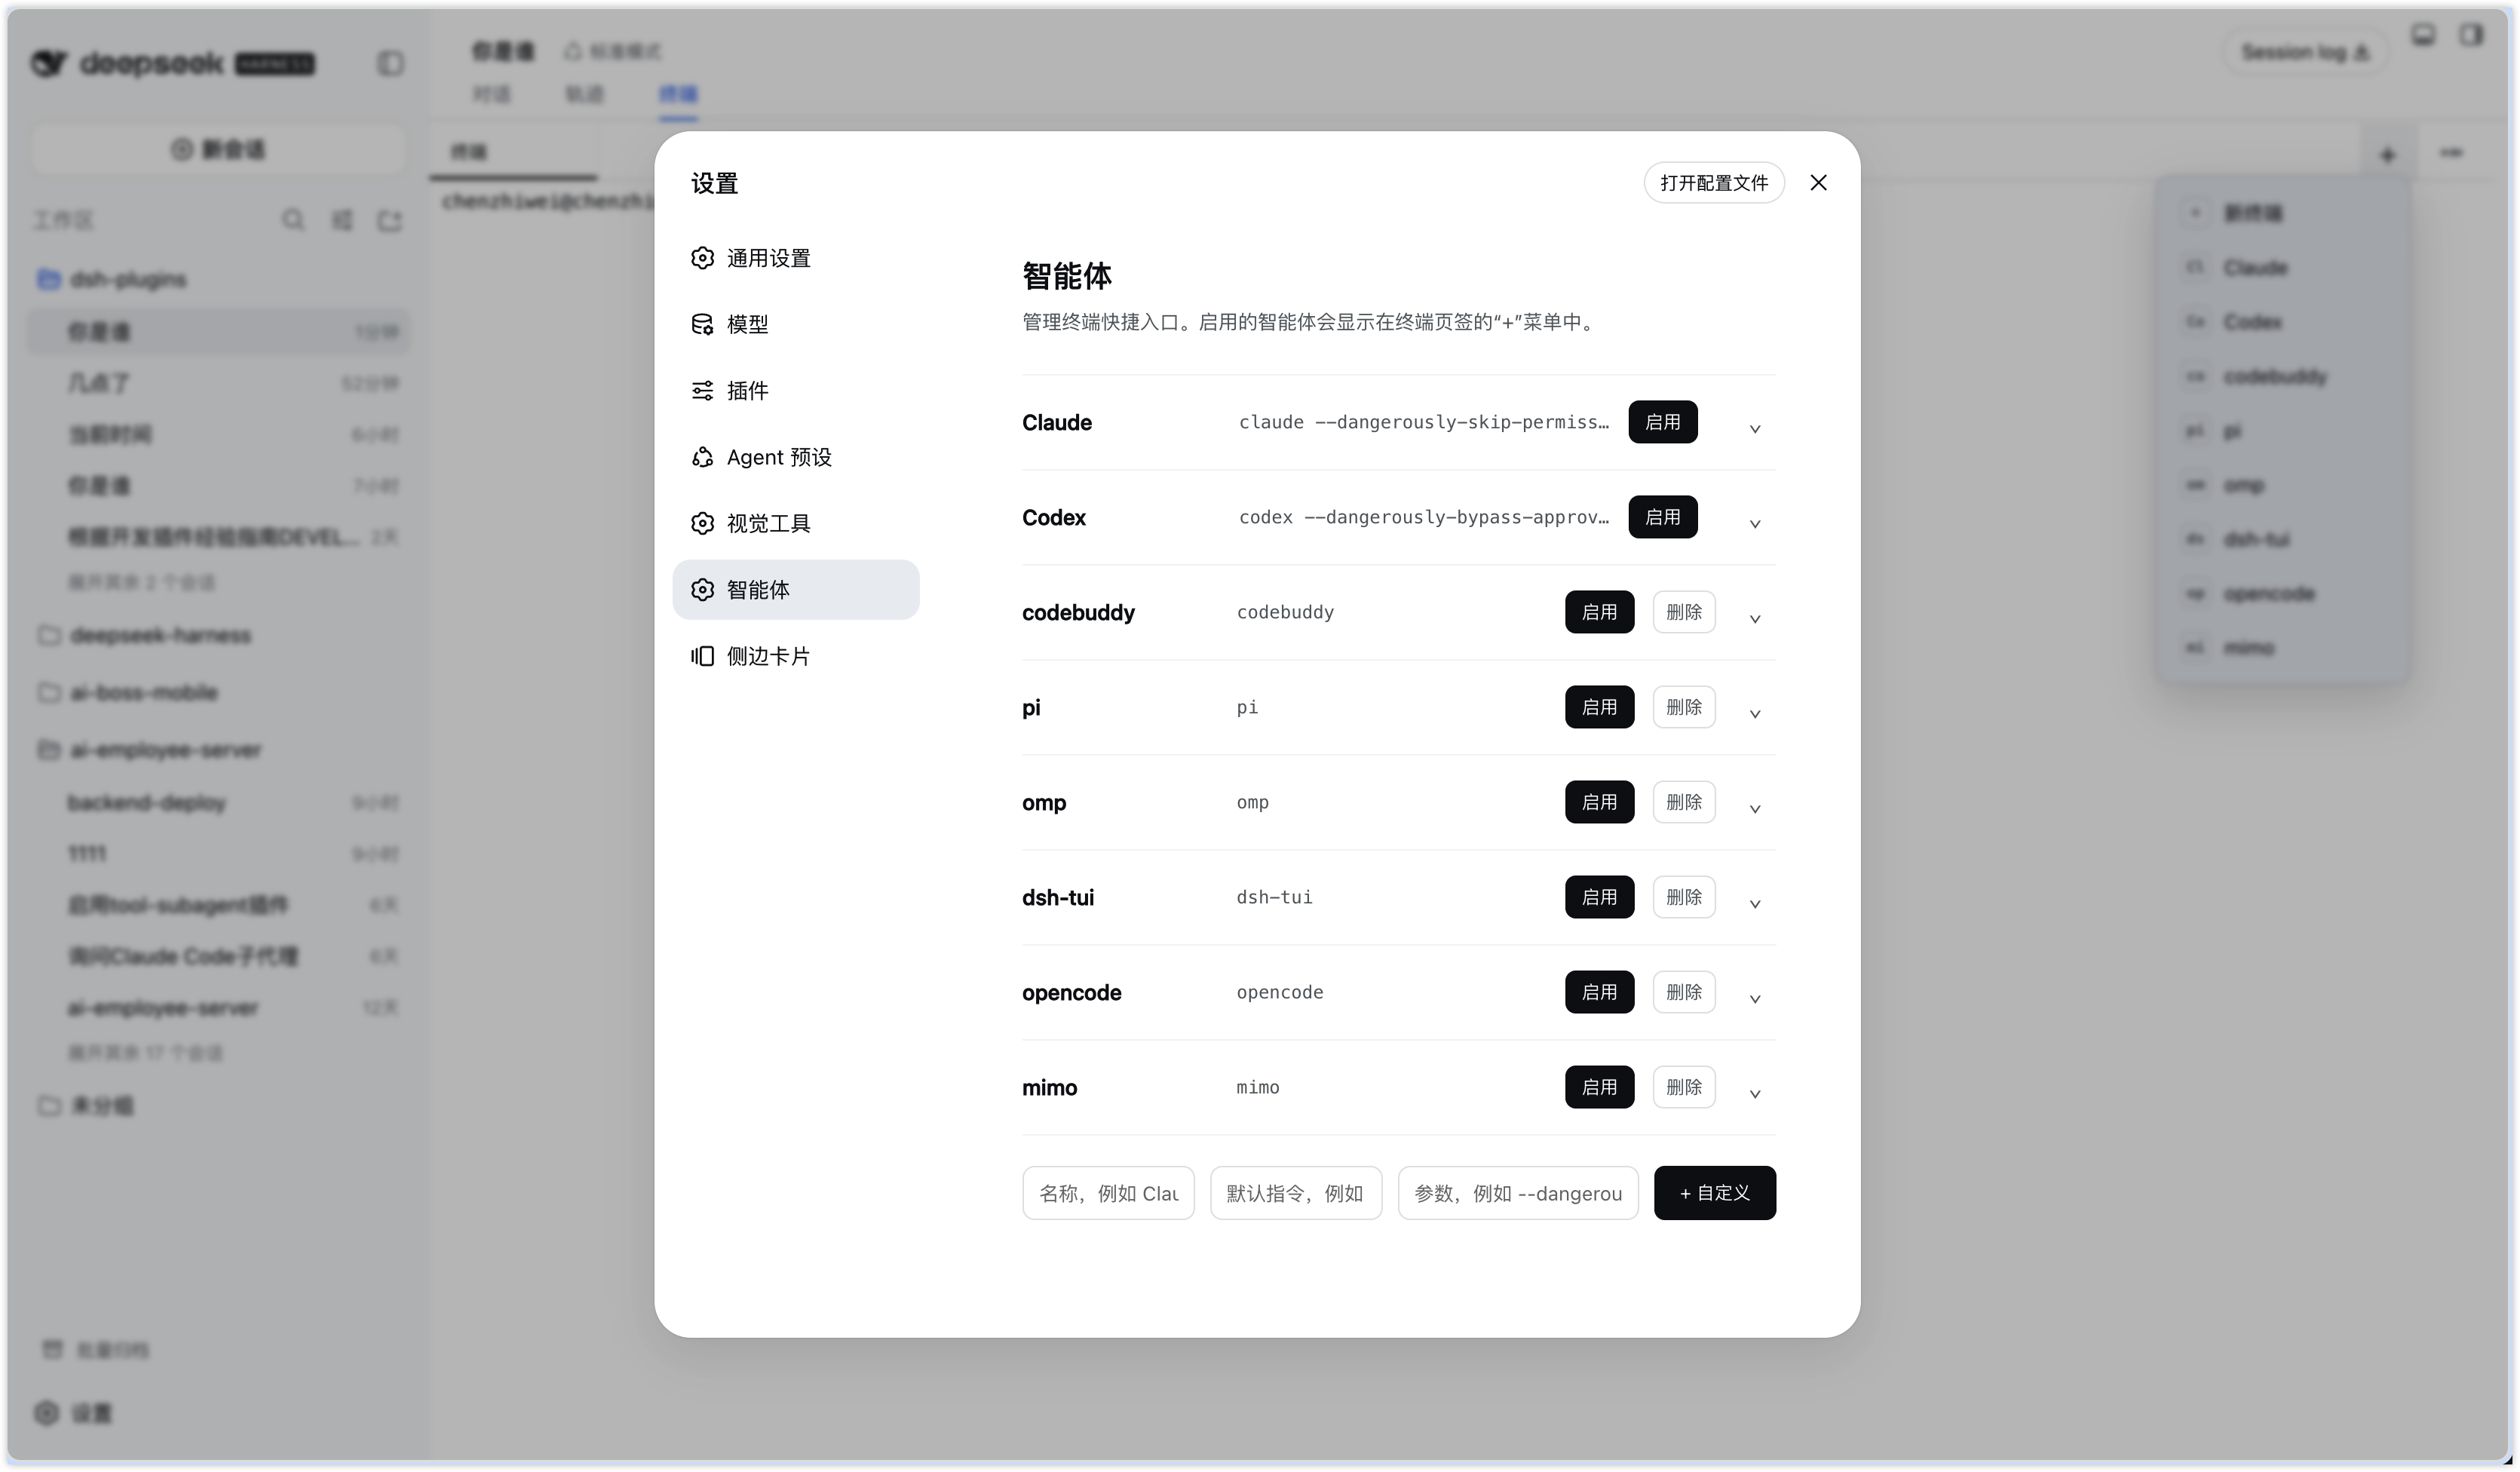
Task: Delete the codebuddy agent with 删除
Action: click(1684, 612)
